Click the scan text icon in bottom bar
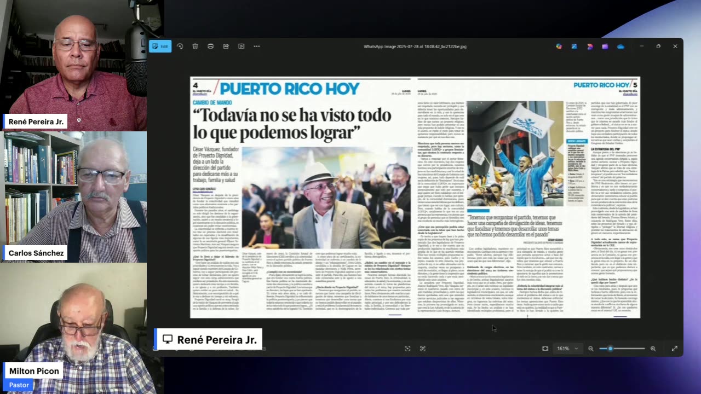This screenshot has width=701, height=394. pos(407,349)
